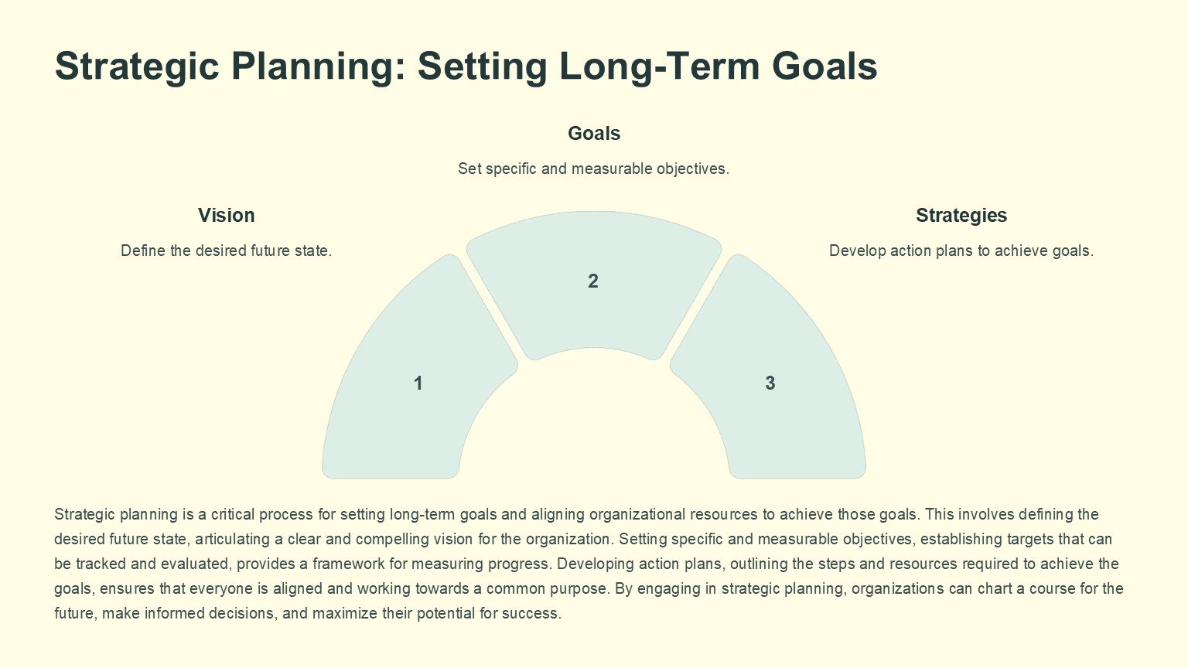Click paragraph line starting 'goals, ensures that everyone'

(x=588, y=589)
